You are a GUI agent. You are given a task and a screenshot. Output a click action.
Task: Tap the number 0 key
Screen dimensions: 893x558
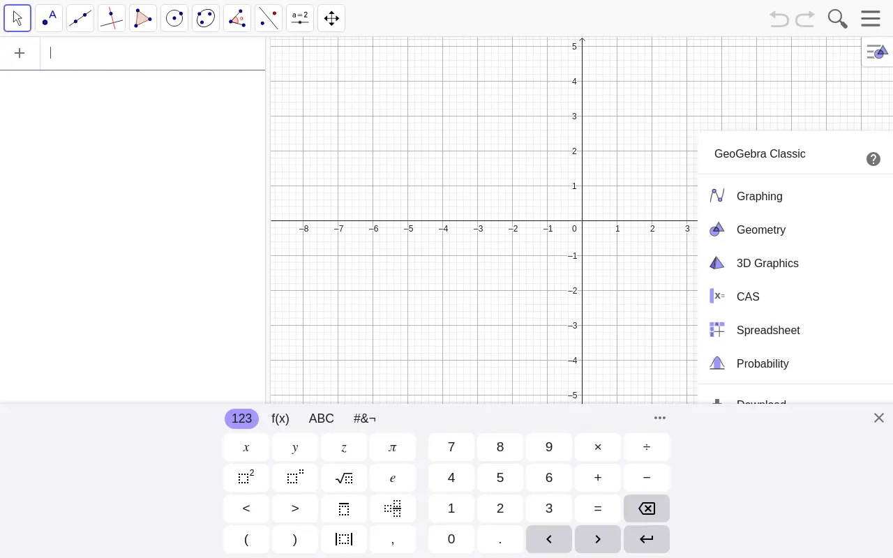pyautogui.click(x=451, y=539)
